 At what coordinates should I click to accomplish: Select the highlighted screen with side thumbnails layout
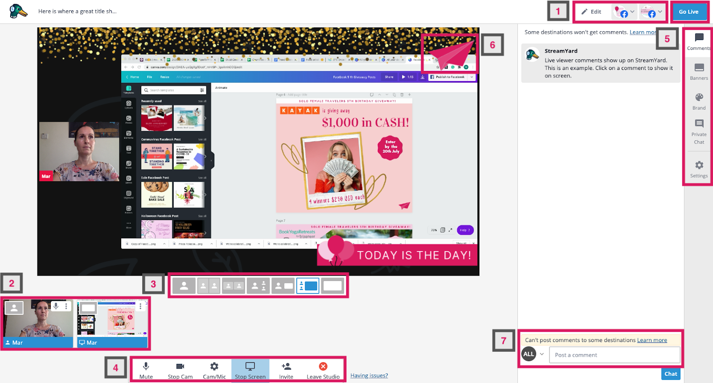point(308,286)
